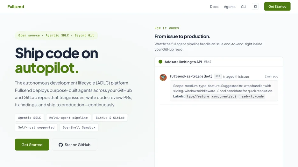
Task: Click the Star on GitHub button
Action: [74, 145]
